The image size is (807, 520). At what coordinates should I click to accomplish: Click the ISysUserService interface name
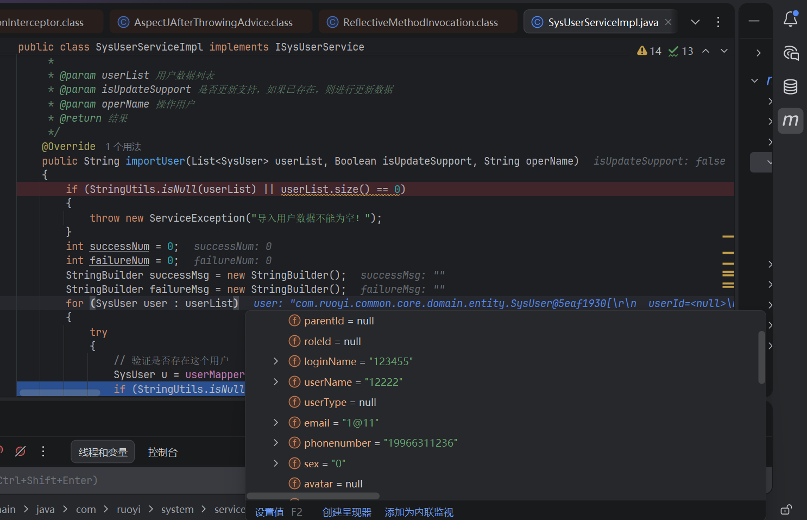319,47
